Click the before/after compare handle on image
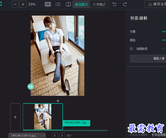This screenshot has width=166, height=138. point(31,87)
